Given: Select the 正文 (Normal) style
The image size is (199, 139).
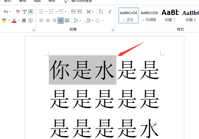Looking at the screenshot, I should coord(129,16).
